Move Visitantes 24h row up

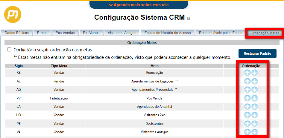pyautogui.click(x=247, y=115)
